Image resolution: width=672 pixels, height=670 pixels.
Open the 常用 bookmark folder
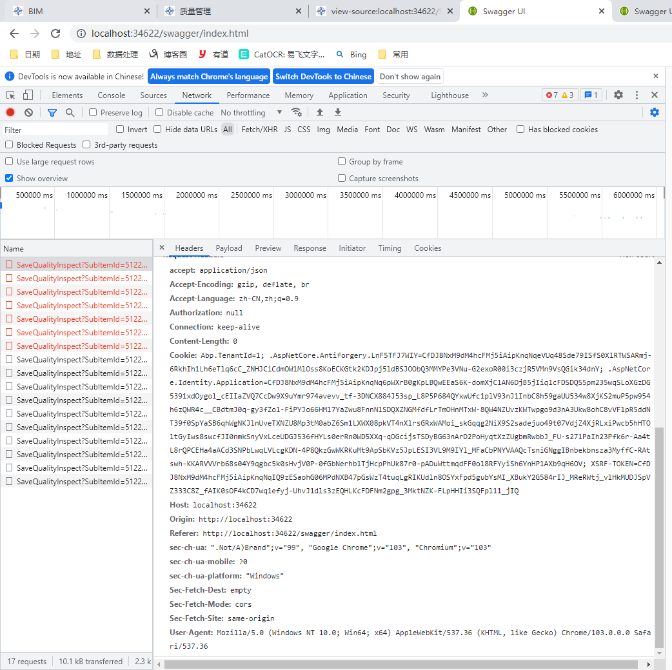pos(393,54)
